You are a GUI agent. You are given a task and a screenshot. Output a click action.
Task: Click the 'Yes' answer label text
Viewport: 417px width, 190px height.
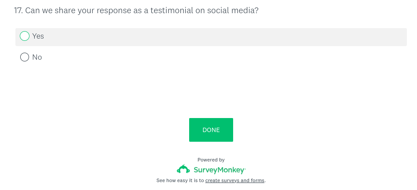[x=38, y=36]
